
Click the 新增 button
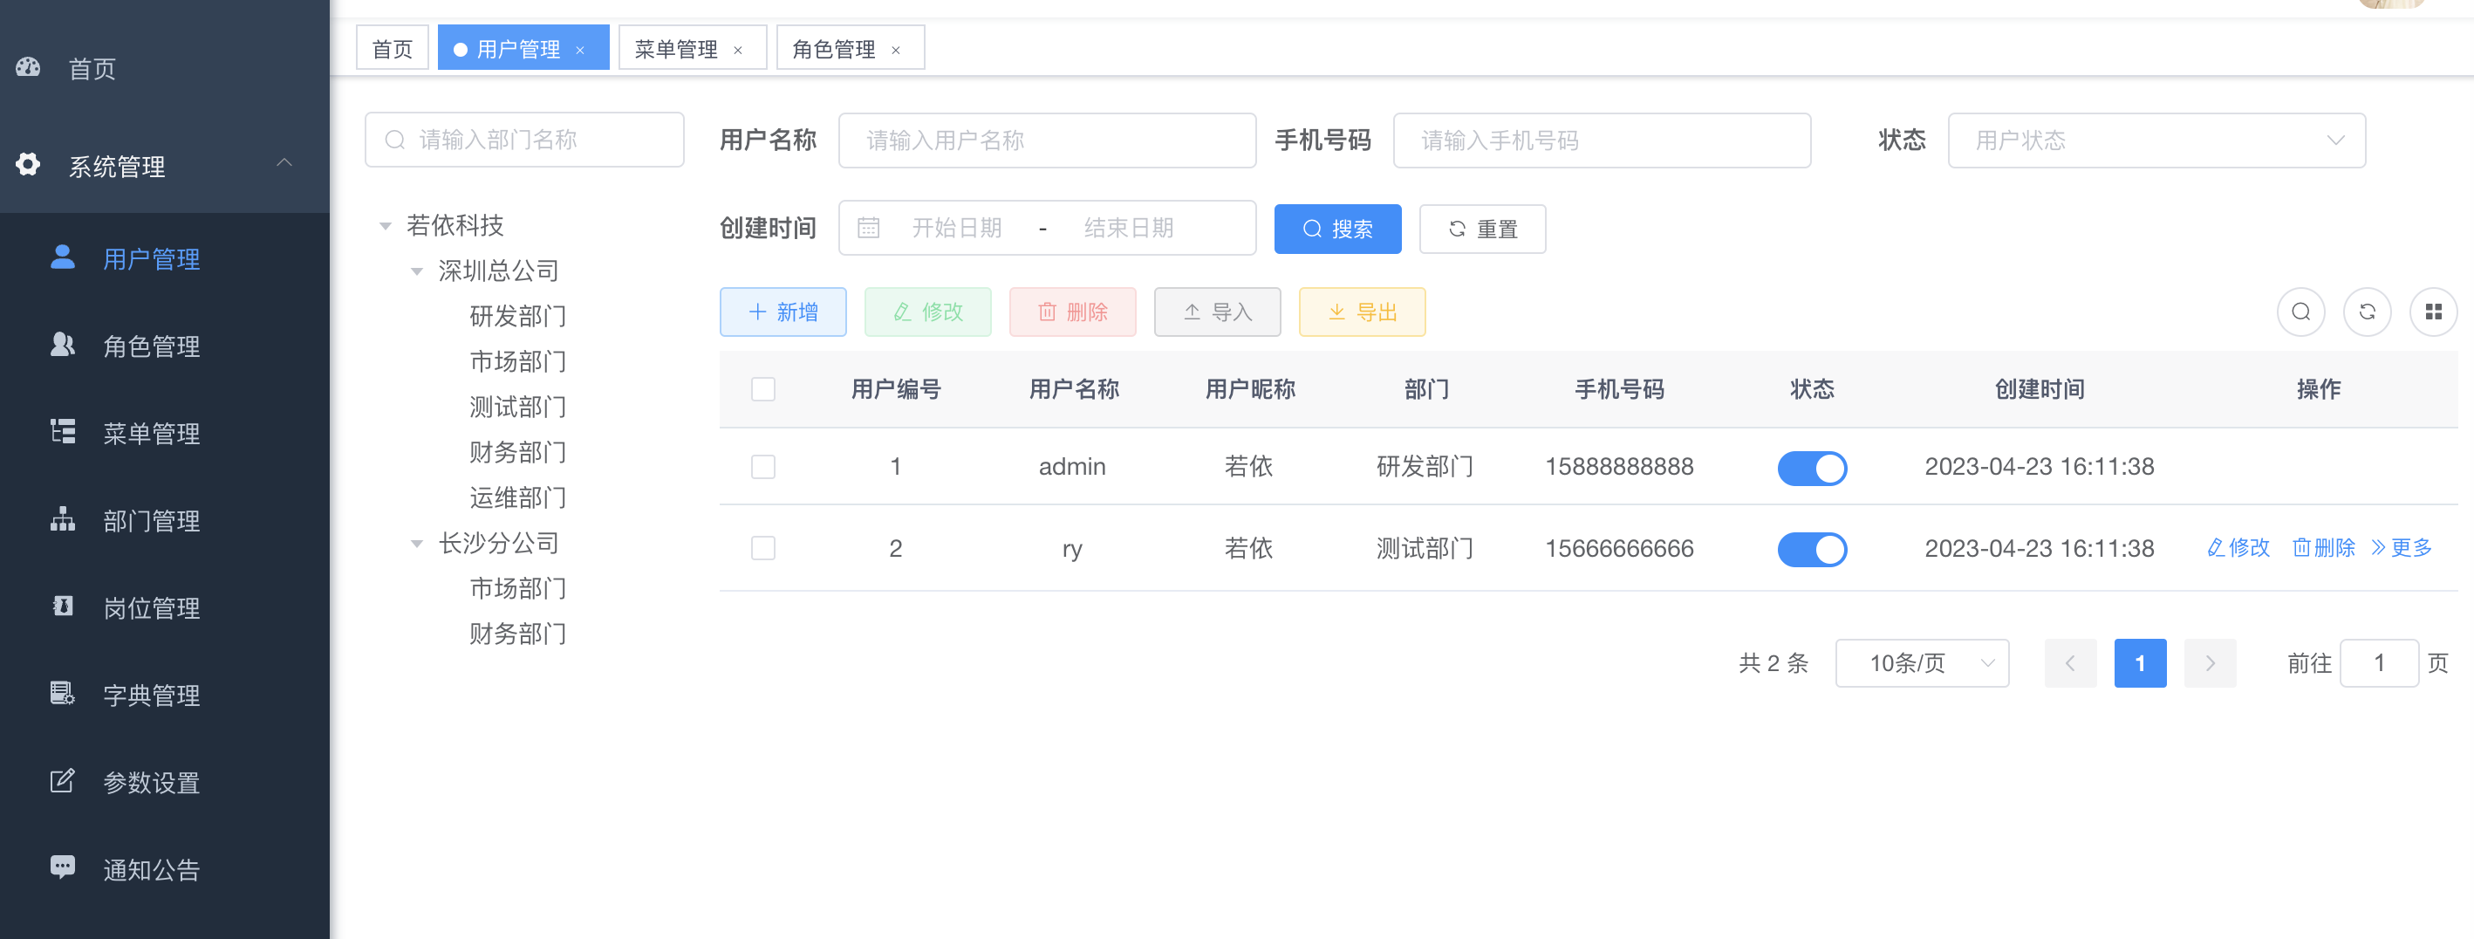pos(783,312)
